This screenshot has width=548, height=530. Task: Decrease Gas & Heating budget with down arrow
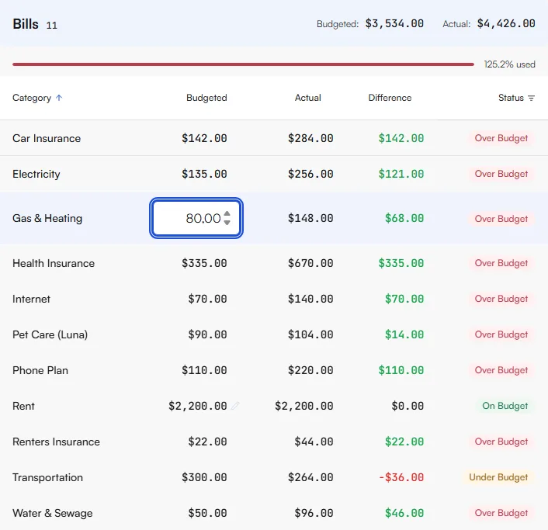pos(227,223)
